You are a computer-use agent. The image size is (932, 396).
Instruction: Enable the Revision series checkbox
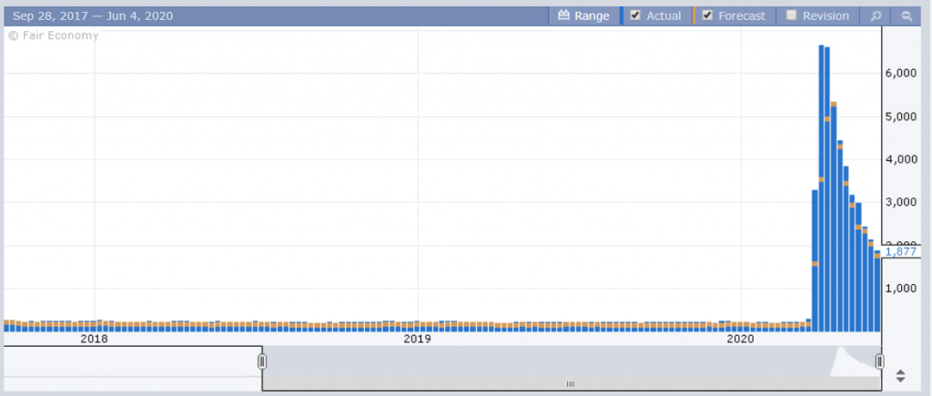click(x=791, y=15)
